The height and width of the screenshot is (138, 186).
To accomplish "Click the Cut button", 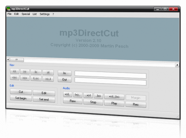I will point(21,92).
